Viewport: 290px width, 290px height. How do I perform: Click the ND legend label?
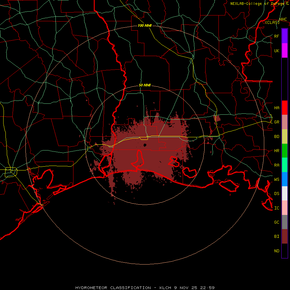click(x=276, y=251)
